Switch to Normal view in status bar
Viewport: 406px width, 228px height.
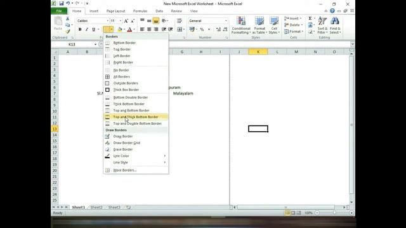[x=287, y=213]
